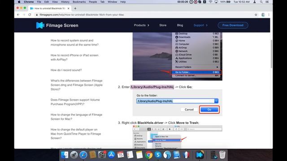Expand the Support dropdown in site header
Screen dimensions: 287x161
pyautogui.click(x=200, y=25)
